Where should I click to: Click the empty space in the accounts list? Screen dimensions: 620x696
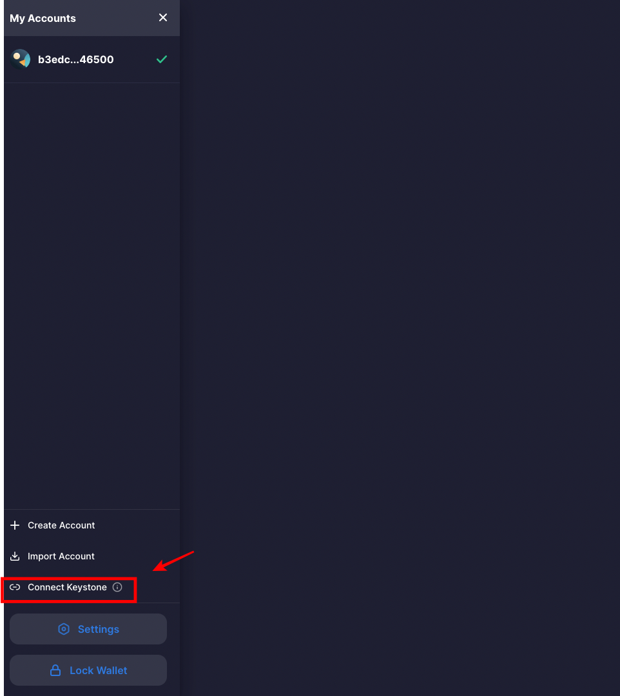[90, 290]
